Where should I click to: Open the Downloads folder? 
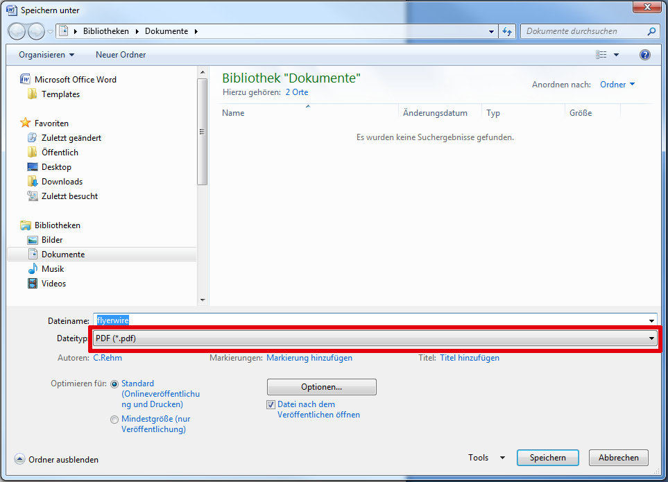point(62,182)
